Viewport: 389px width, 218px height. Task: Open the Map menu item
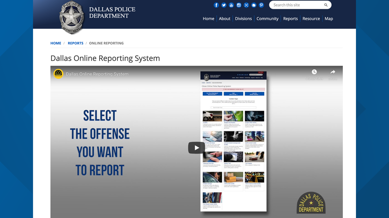(329, 18)
